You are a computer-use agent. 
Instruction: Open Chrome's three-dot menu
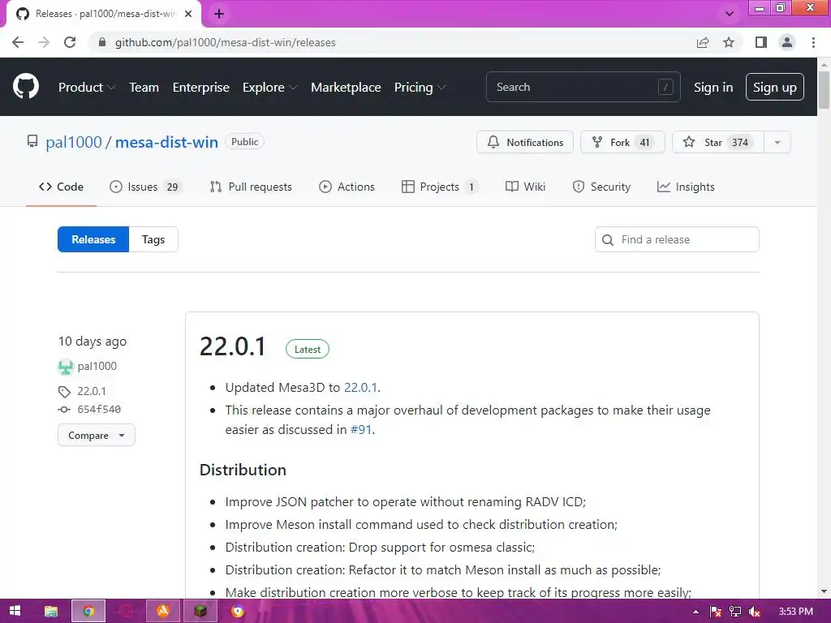(x=813, y=42)
